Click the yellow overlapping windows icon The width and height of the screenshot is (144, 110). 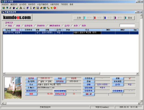(48, 8)
